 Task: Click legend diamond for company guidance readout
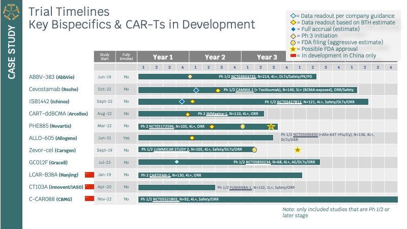293,16
